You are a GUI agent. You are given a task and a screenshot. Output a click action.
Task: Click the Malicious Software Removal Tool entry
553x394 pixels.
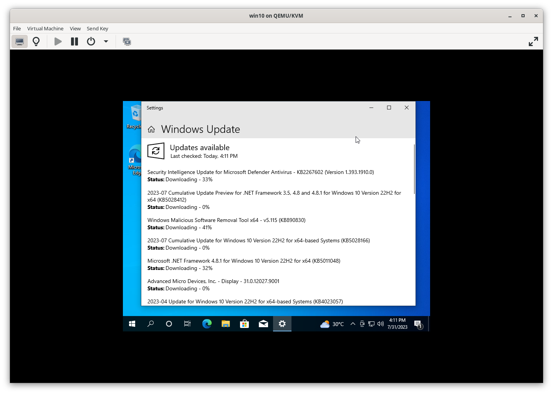(x=227, y=220)
